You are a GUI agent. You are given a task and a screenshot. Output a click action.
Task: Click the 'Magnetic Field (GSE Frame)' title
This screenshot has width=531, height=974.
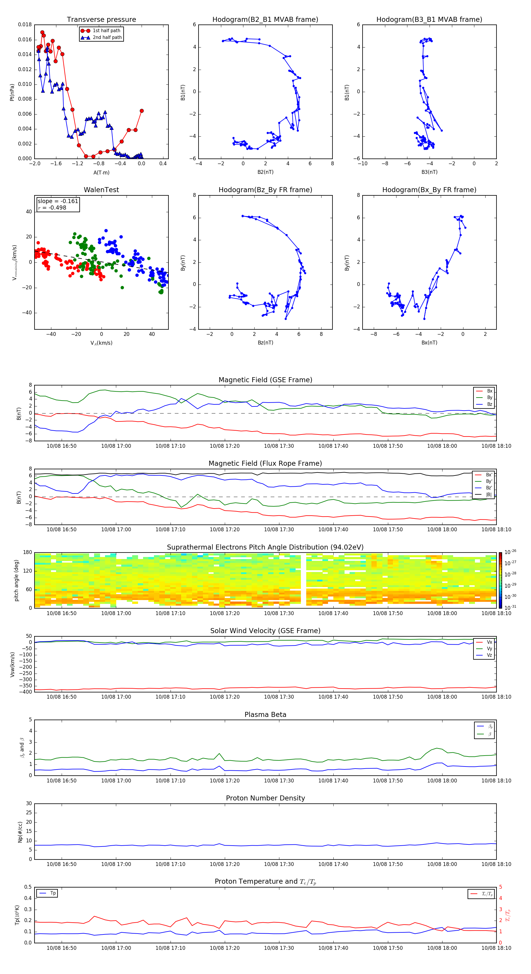[265, 380]
